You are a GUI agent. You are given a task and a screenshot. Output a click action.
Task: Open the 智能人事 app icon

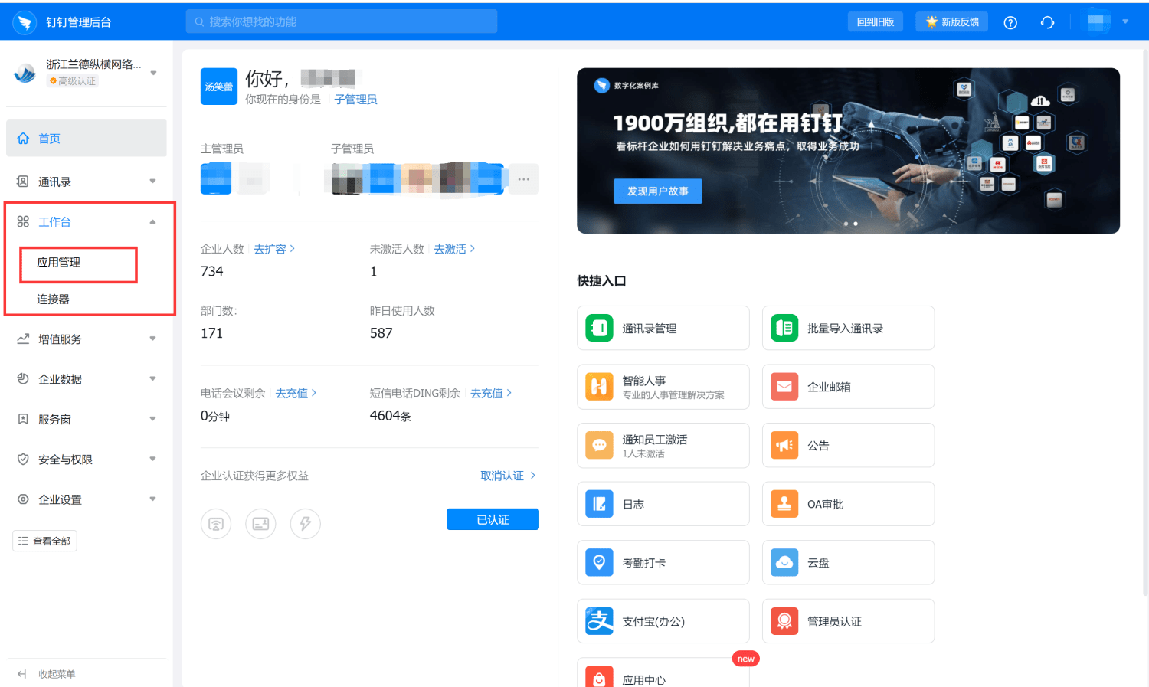point(599,387)
